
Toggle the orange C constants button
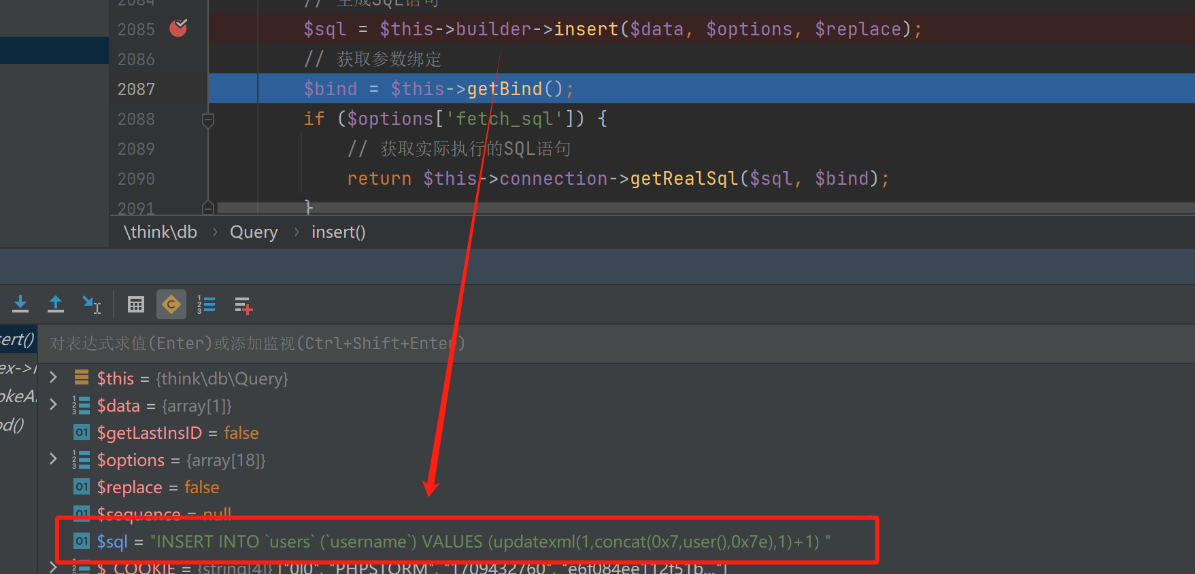pyautogui.click(x=171, y=305)
